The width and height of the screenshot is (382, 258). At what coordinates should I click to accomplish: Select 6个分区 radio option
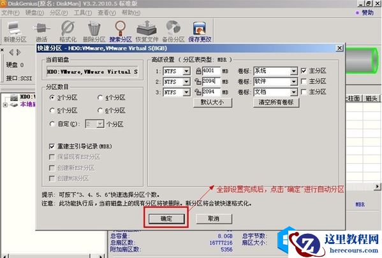(100, 111)
